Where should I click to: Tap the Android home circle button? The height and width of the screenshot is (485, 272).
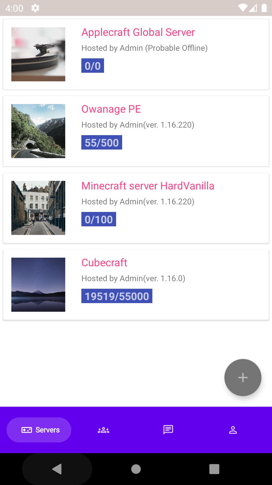[x=136, y=469]
